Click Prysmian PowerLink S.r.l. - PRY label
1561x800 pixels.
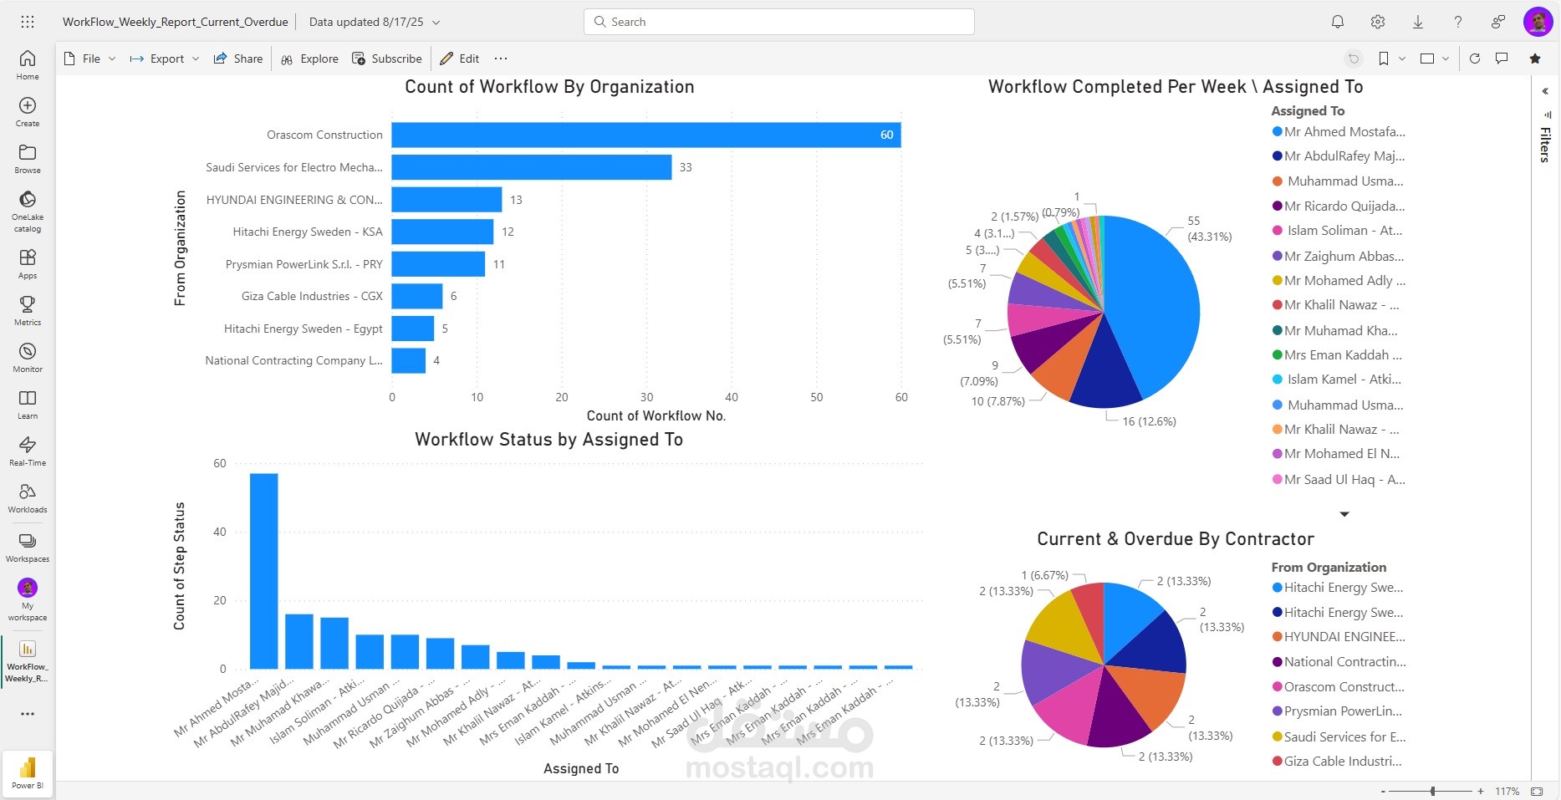(304, 264)
